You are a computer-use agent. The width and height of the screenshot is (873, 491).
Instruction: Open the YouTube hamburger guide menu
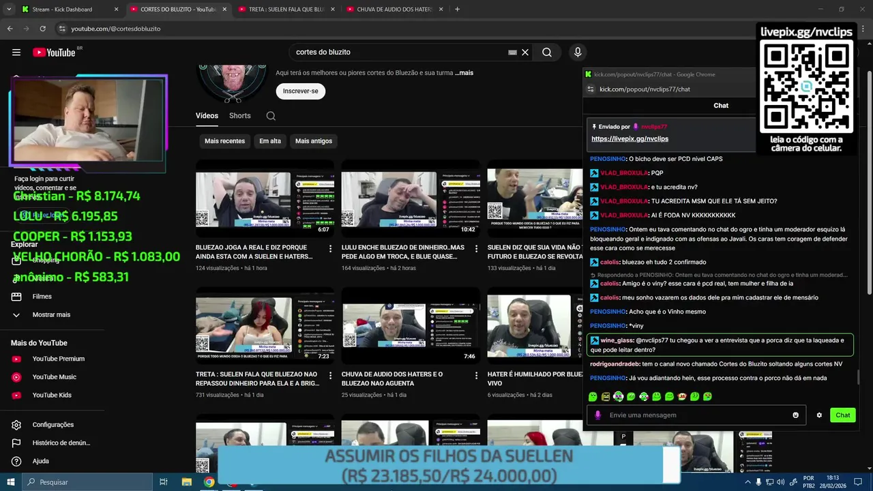[x=16, y=53]
